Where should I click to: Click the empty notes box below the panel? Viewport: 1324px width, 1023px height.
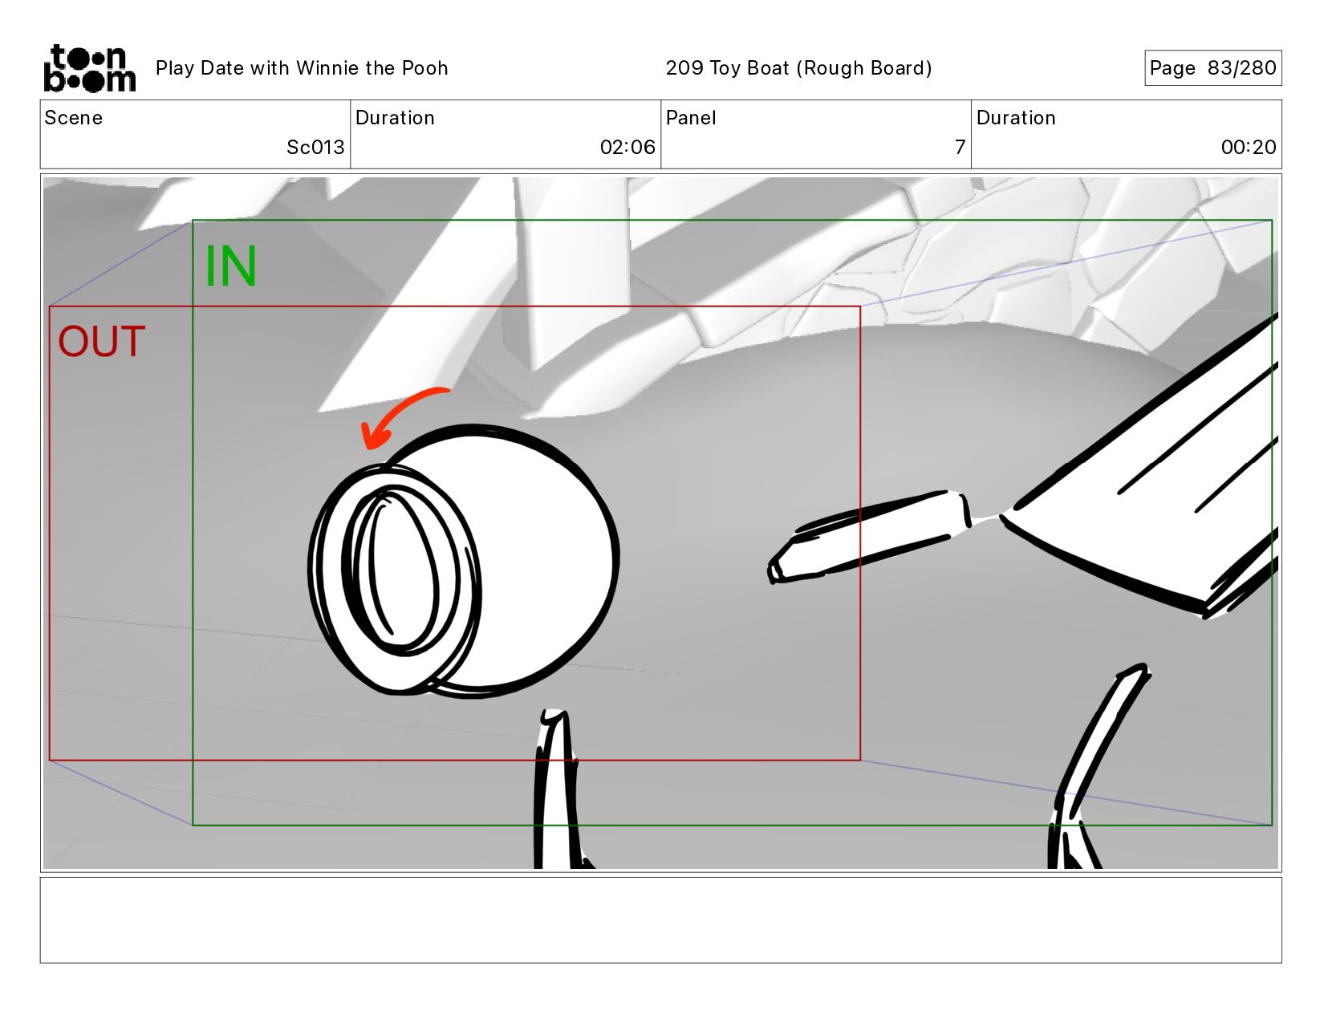(x=660, y=919)
